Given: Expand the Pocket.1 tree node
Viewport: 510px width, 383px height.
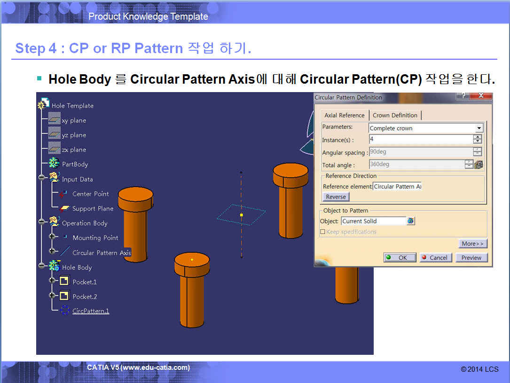Looking at the screenshot, I should pyautogui.click(x=52, y=280).
